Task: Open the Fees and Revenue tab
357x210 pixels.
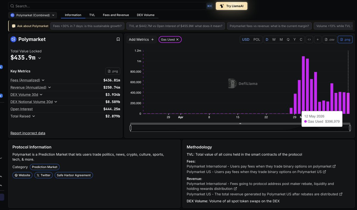Action: 116,15
